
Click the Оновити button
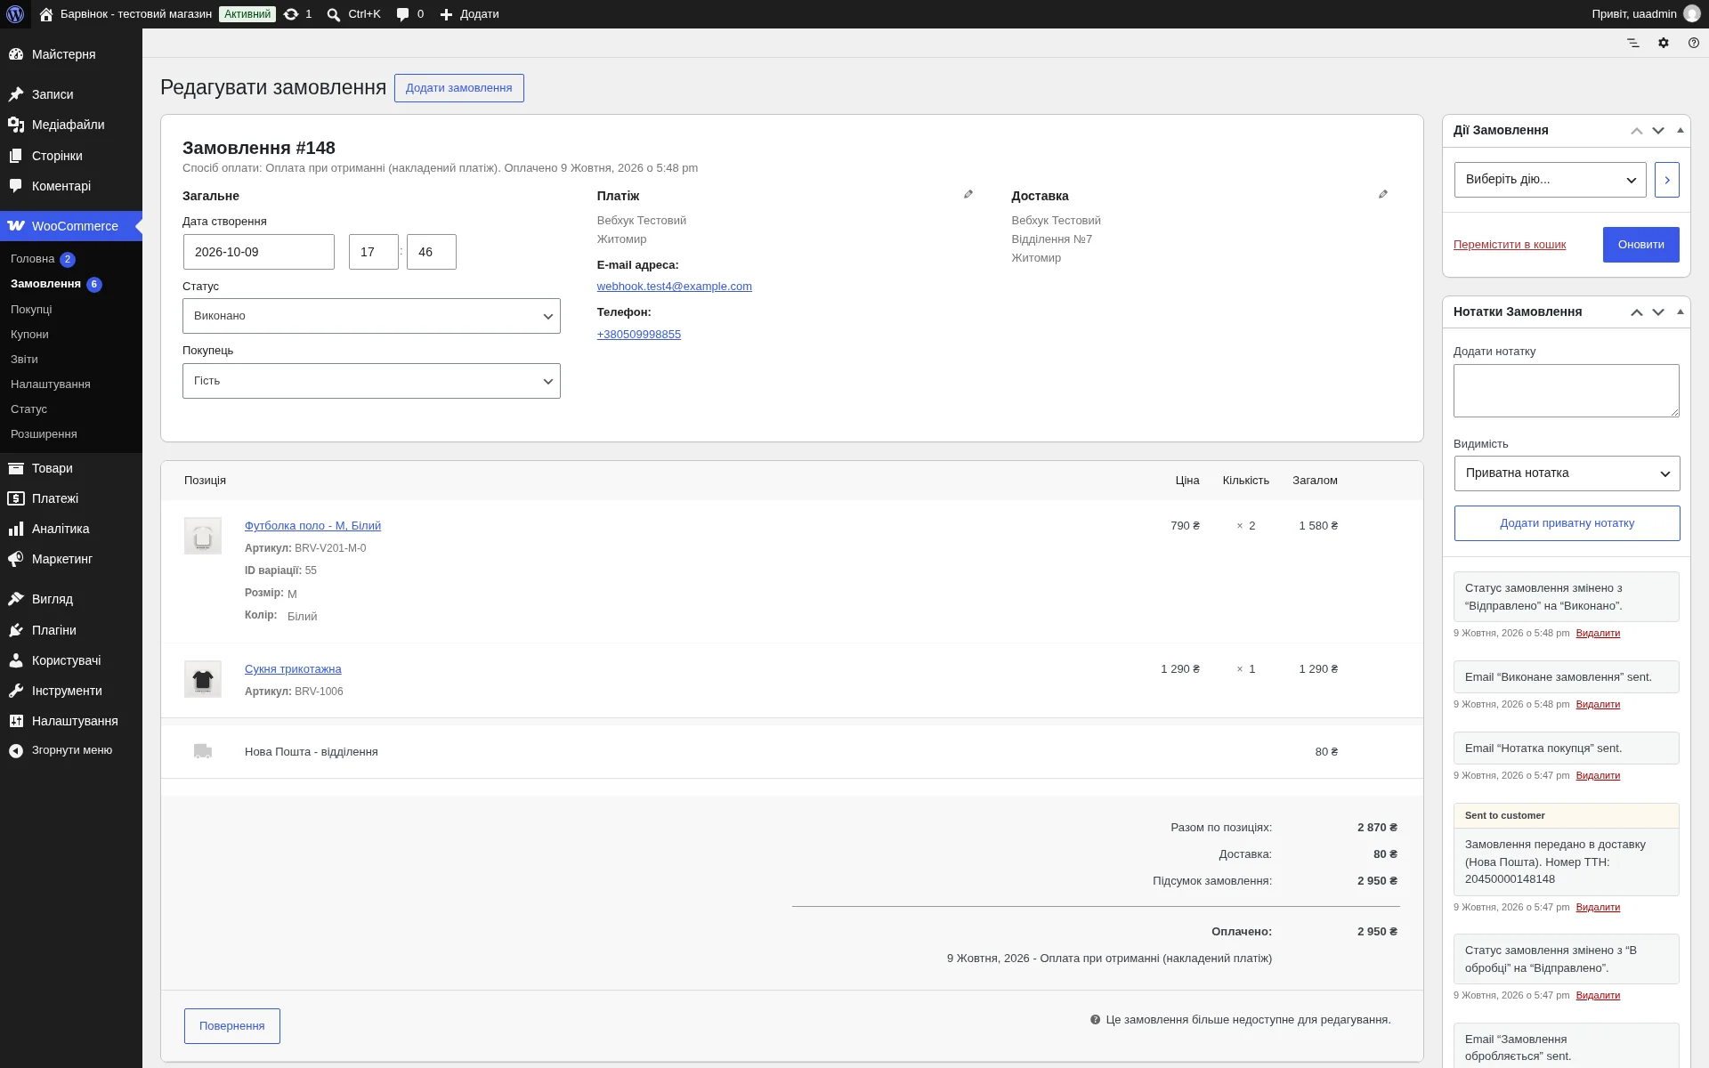1641,245
